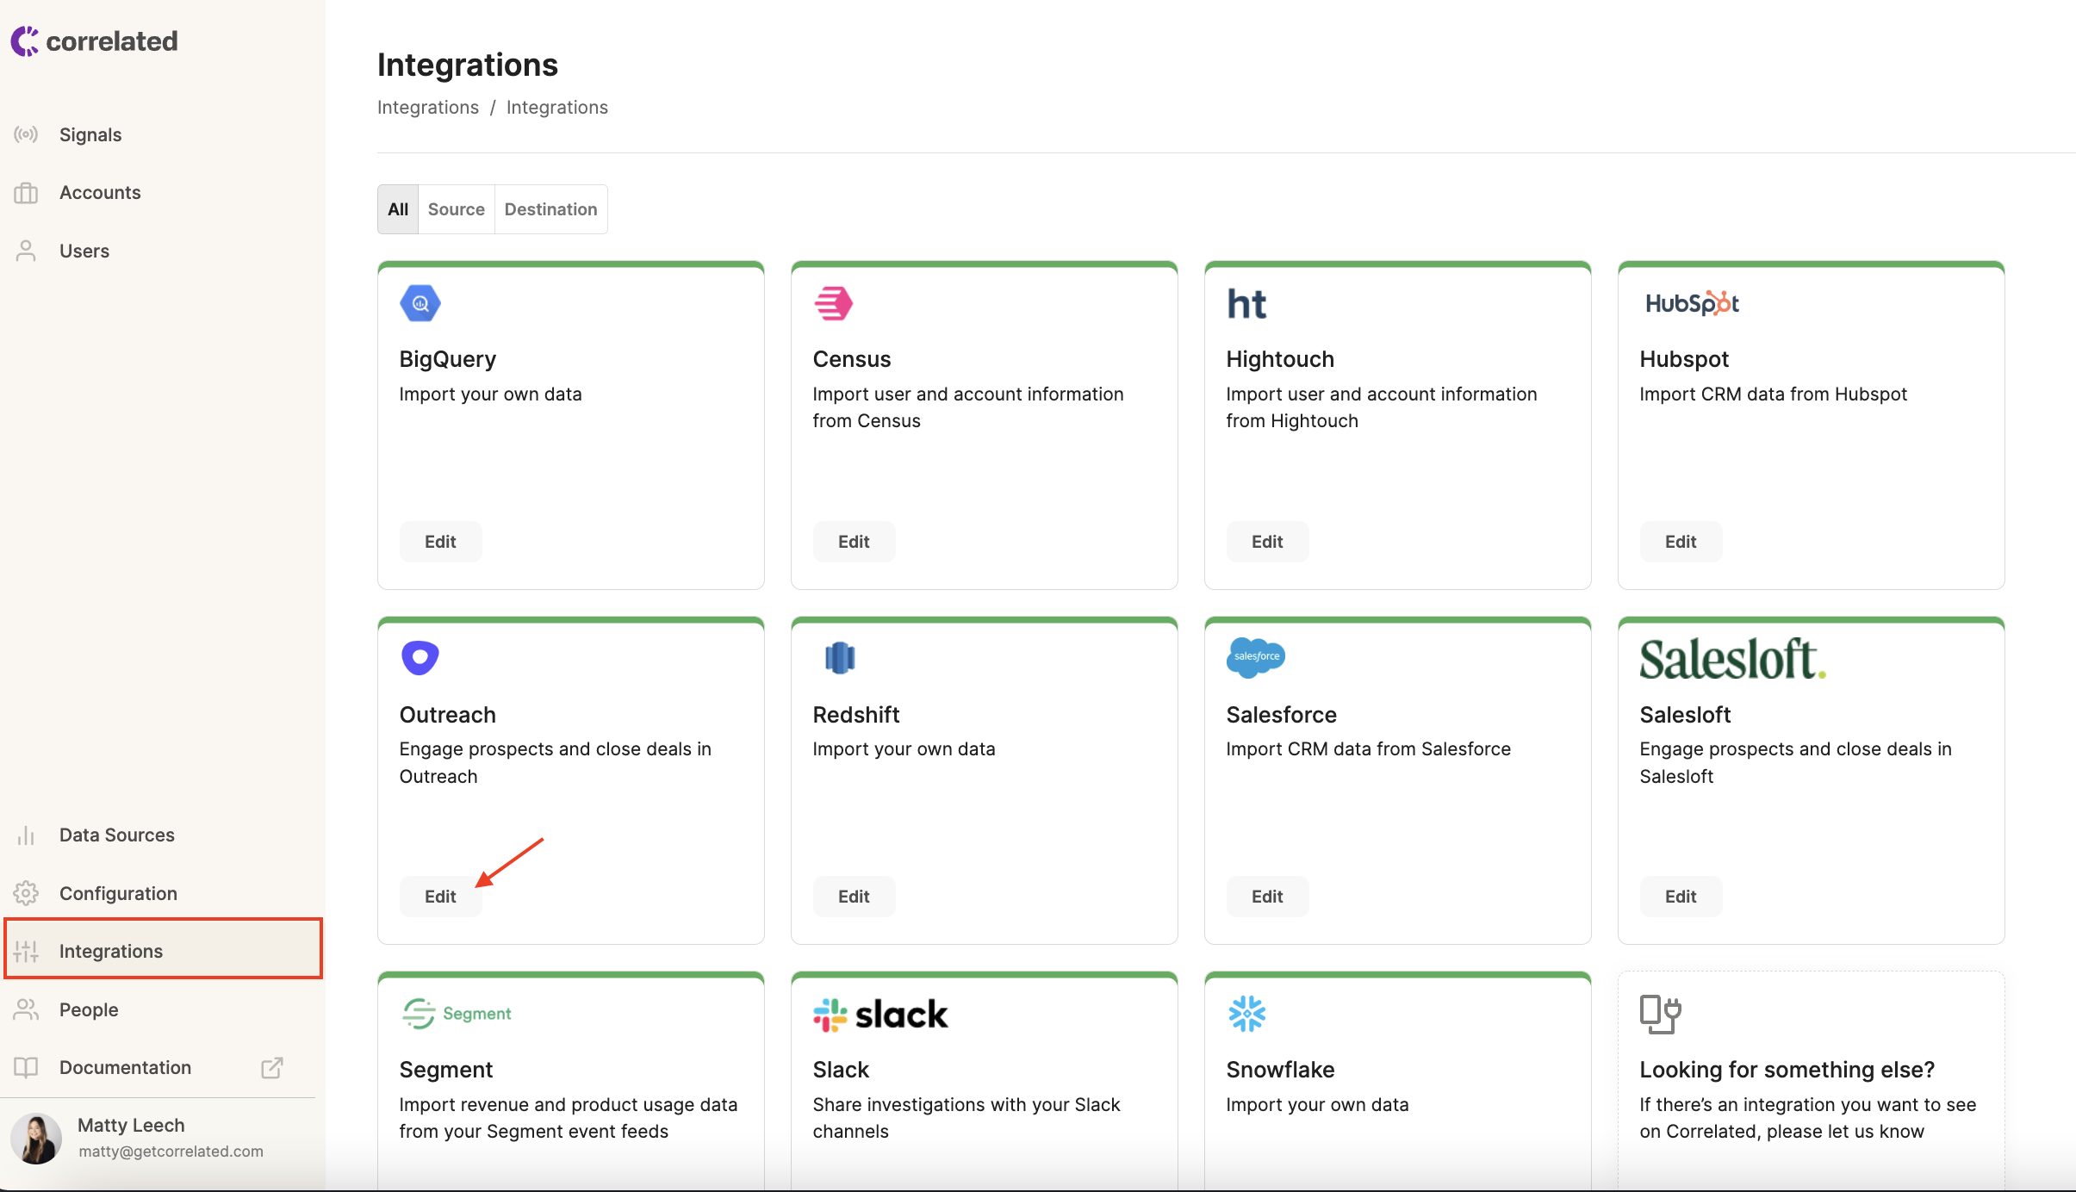The height and width of the screenshot is (1192, 2076).
Task: Edit the Salesloft integration
Action: click(x=1681, y=897)
